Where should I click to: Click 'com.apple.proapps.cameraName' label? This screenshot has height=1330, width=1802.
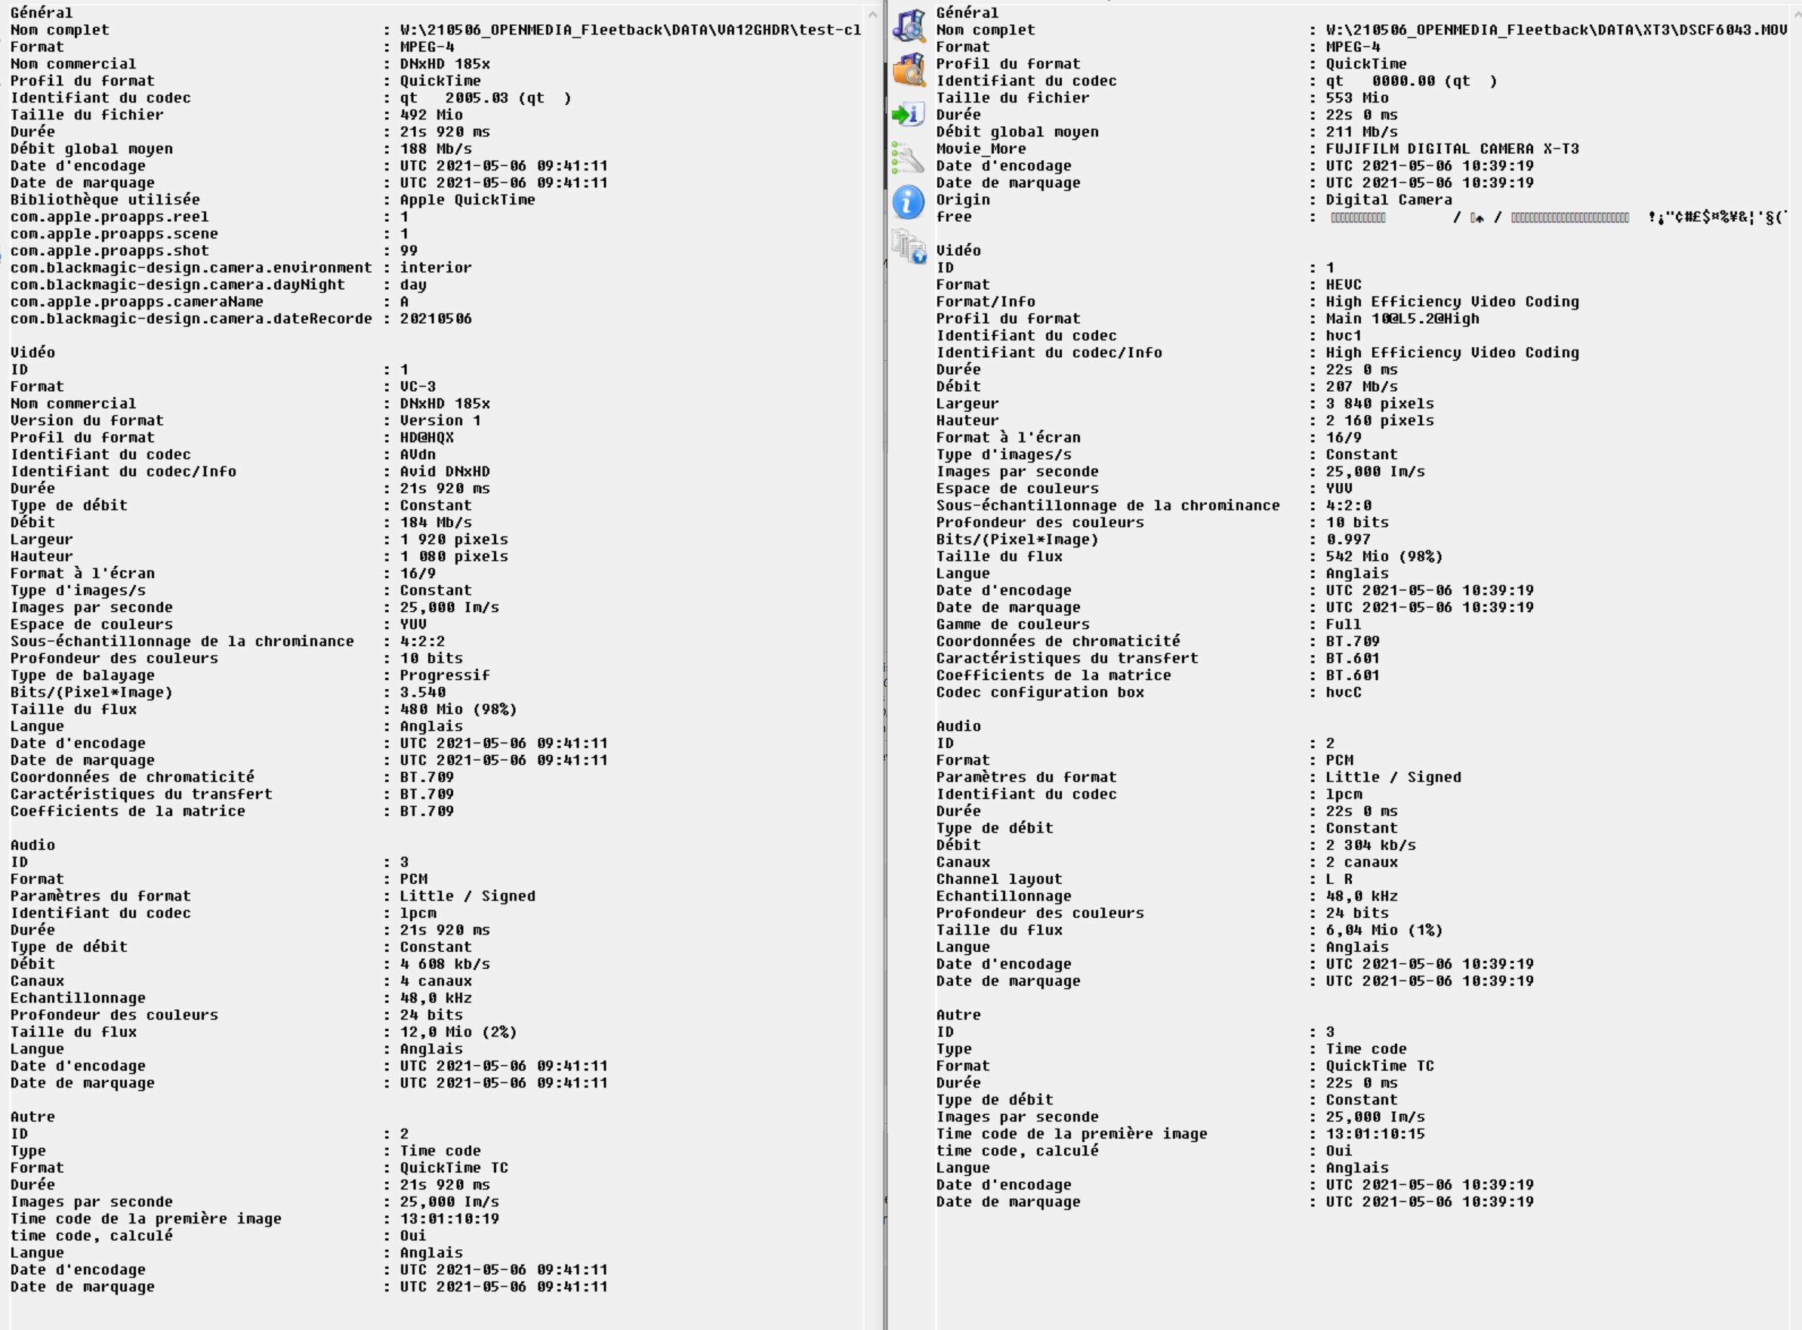137,302
